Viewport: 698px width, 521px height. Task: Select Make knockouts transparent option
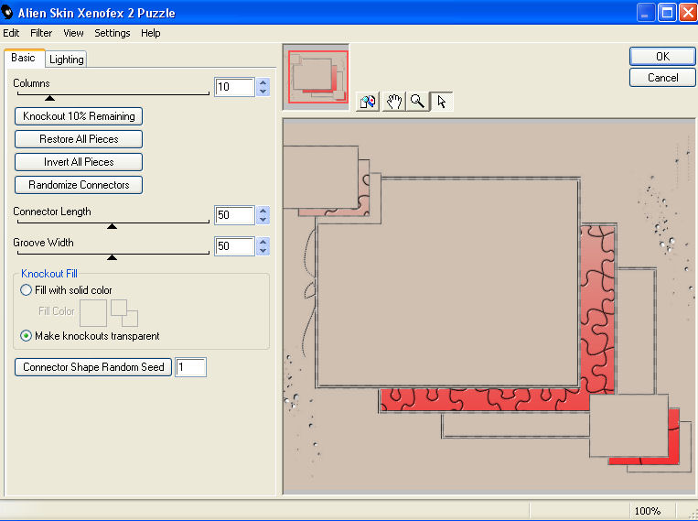[x=27, y=336]
